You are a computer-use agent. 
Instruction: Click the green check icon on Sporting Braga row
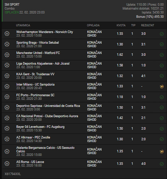[x=162, y=44]
